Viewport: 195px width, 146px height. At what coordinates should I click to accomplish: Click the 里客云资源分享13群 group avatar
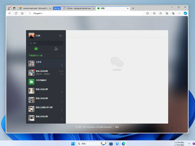click(x=31, y=109)
